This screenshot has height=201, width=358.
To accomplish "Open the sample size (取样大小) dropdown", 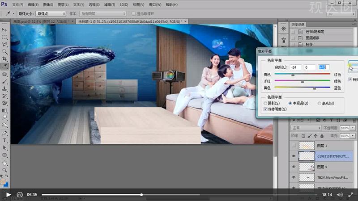I will coord(51,14).
